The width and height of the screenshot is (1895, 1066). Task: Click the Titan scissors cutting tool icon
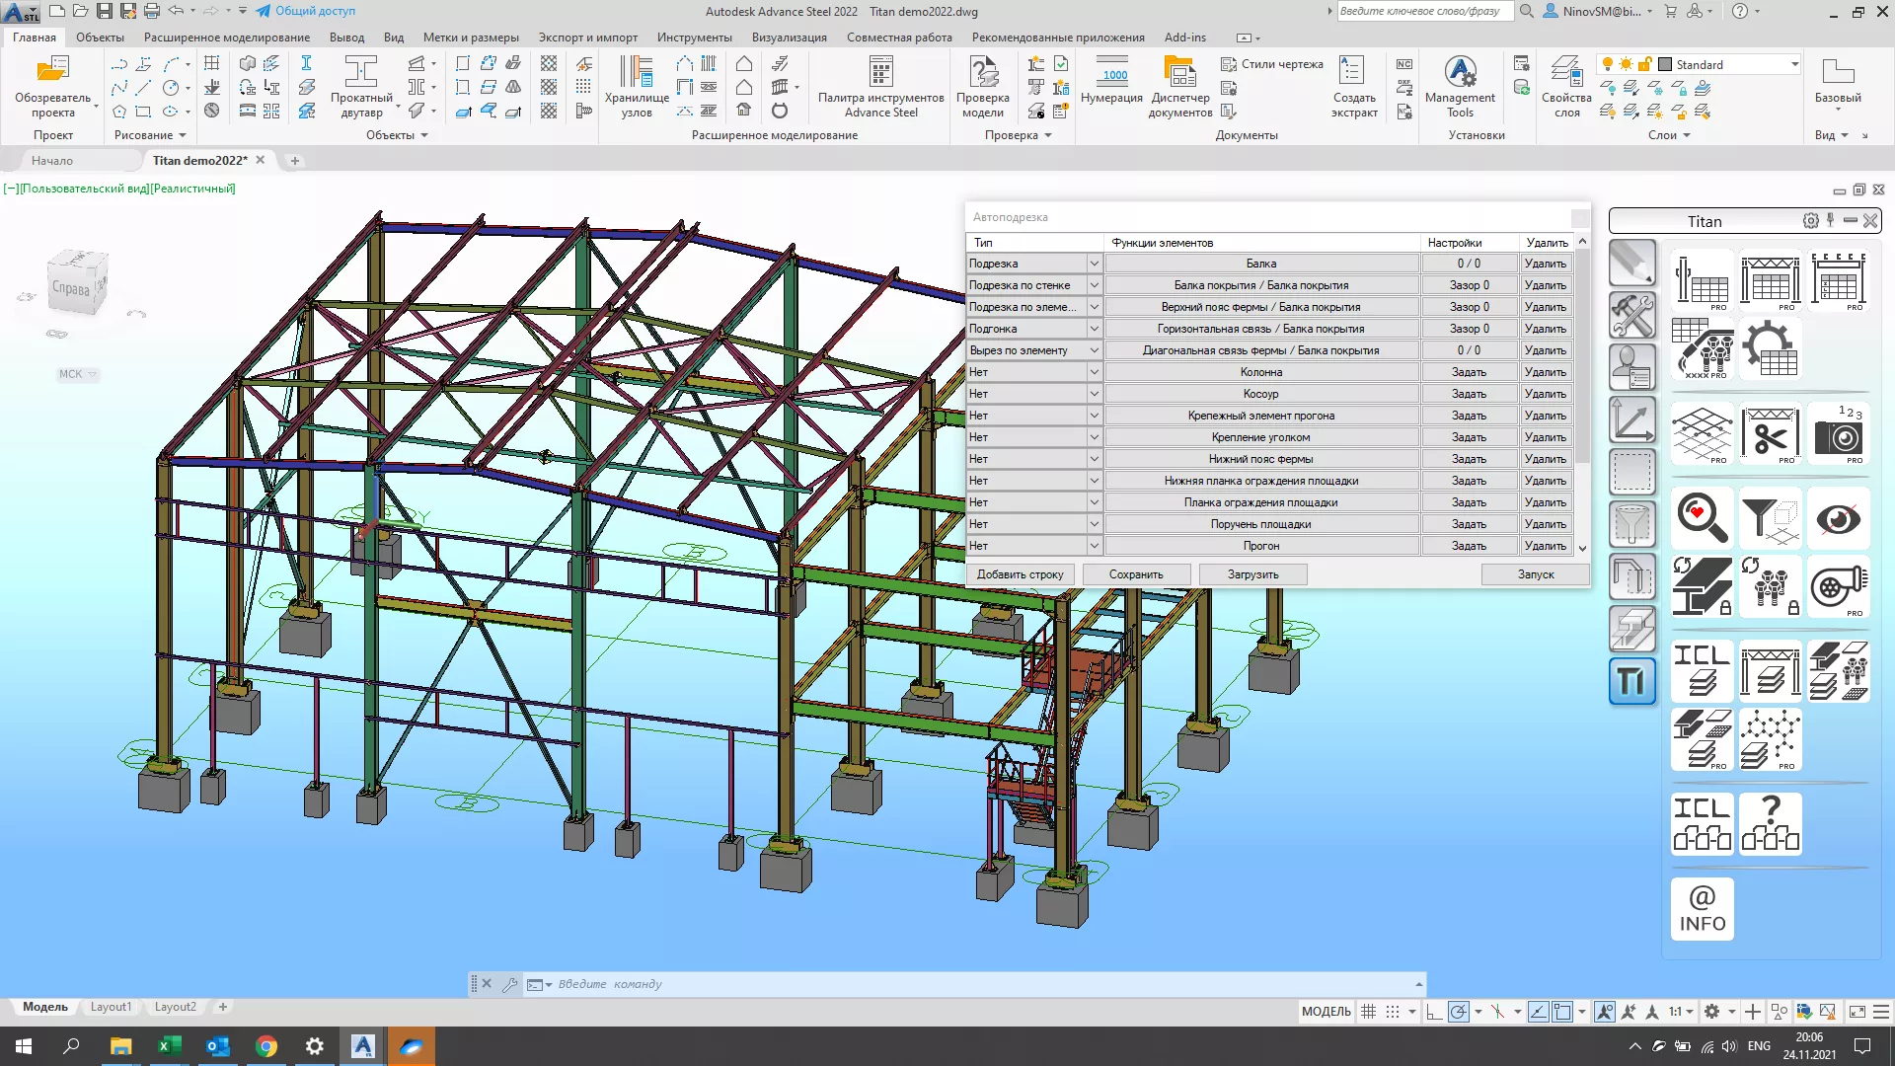1770,433
